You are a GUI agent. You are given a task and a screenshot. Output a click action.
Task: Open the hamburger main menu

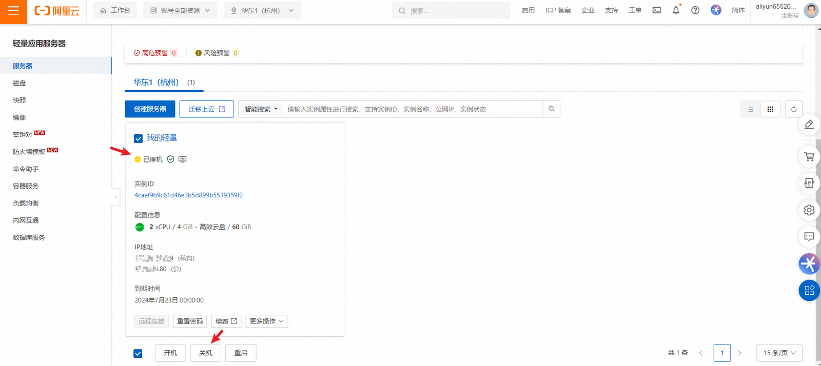click(x=13, y=11)
